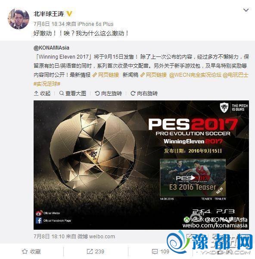Open the @WECN完全实况论坛 mention
This screenshot has width=255, height=259.
[x=195, y=75]
